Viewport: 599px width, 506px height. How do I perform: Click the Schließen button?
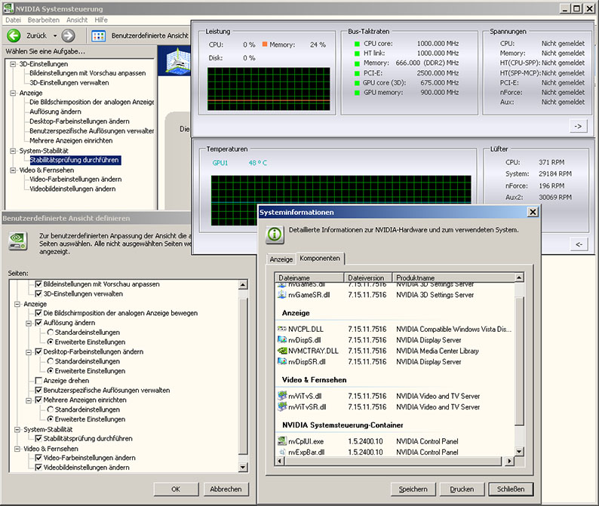[511, 489]
